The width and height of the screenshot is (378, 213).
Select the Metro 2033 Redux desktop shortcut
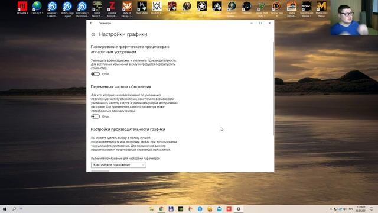[x=321, y=9]
